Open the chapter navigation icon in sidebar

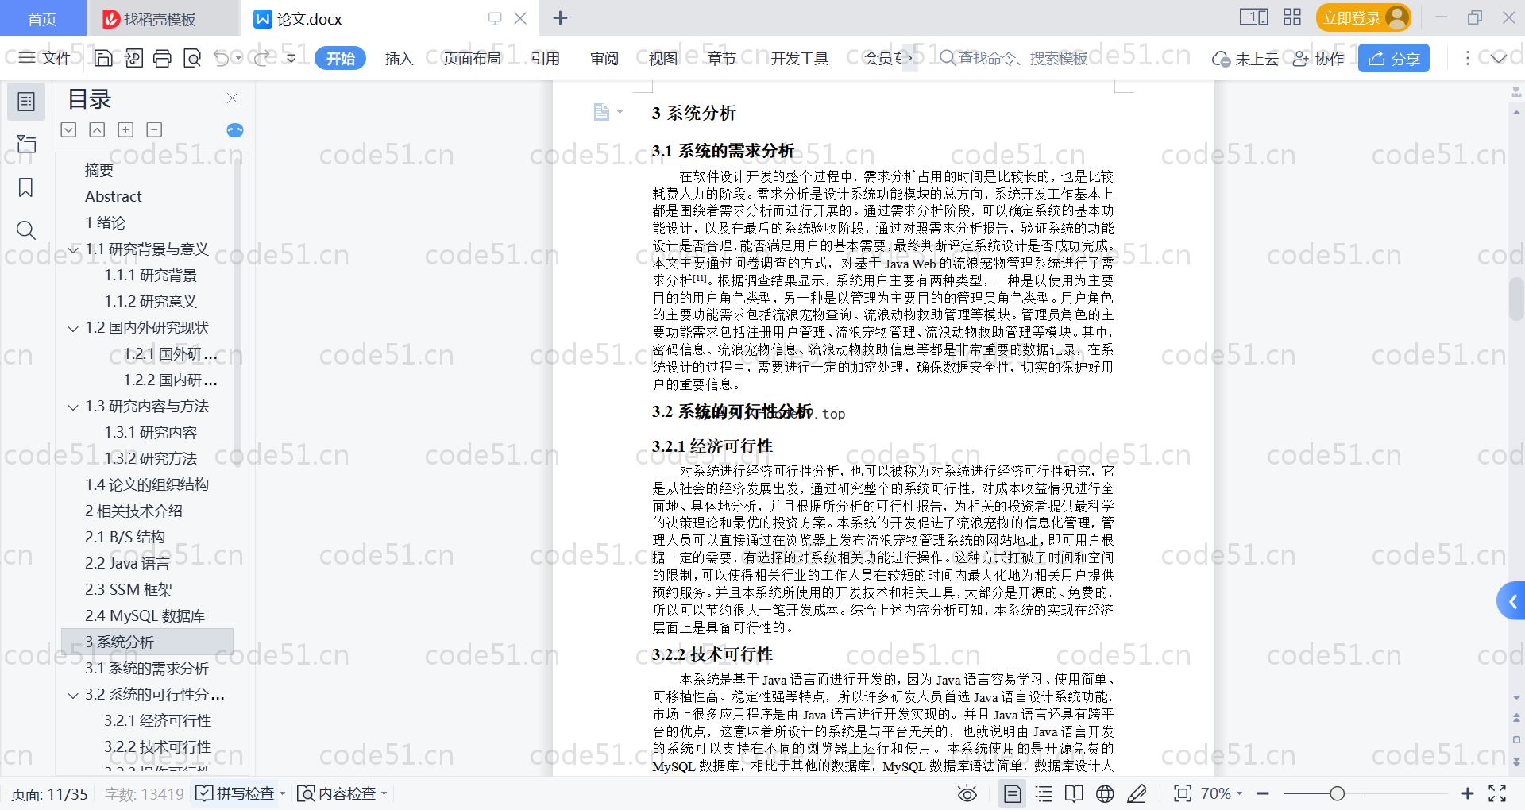click(26, 144)
